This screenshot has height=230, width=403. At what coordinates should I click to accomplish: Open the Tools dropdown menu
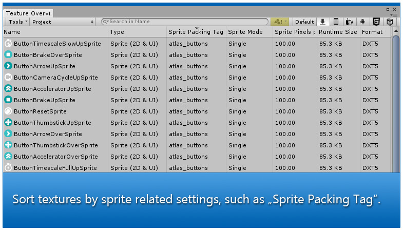click(x=18, y=22)
